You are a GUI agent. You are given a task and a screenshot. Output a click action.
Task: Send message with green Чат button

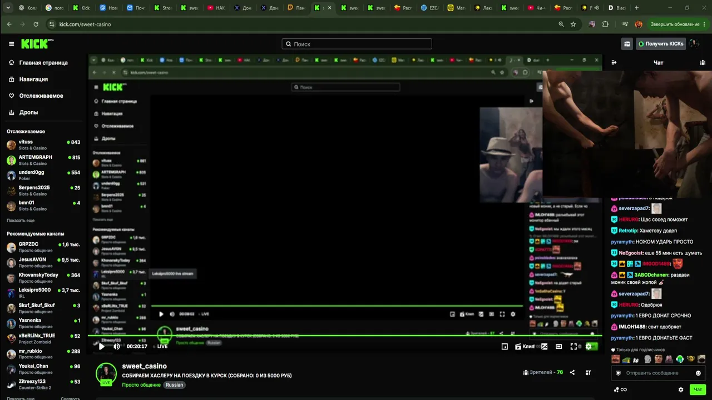pos(698,389)
